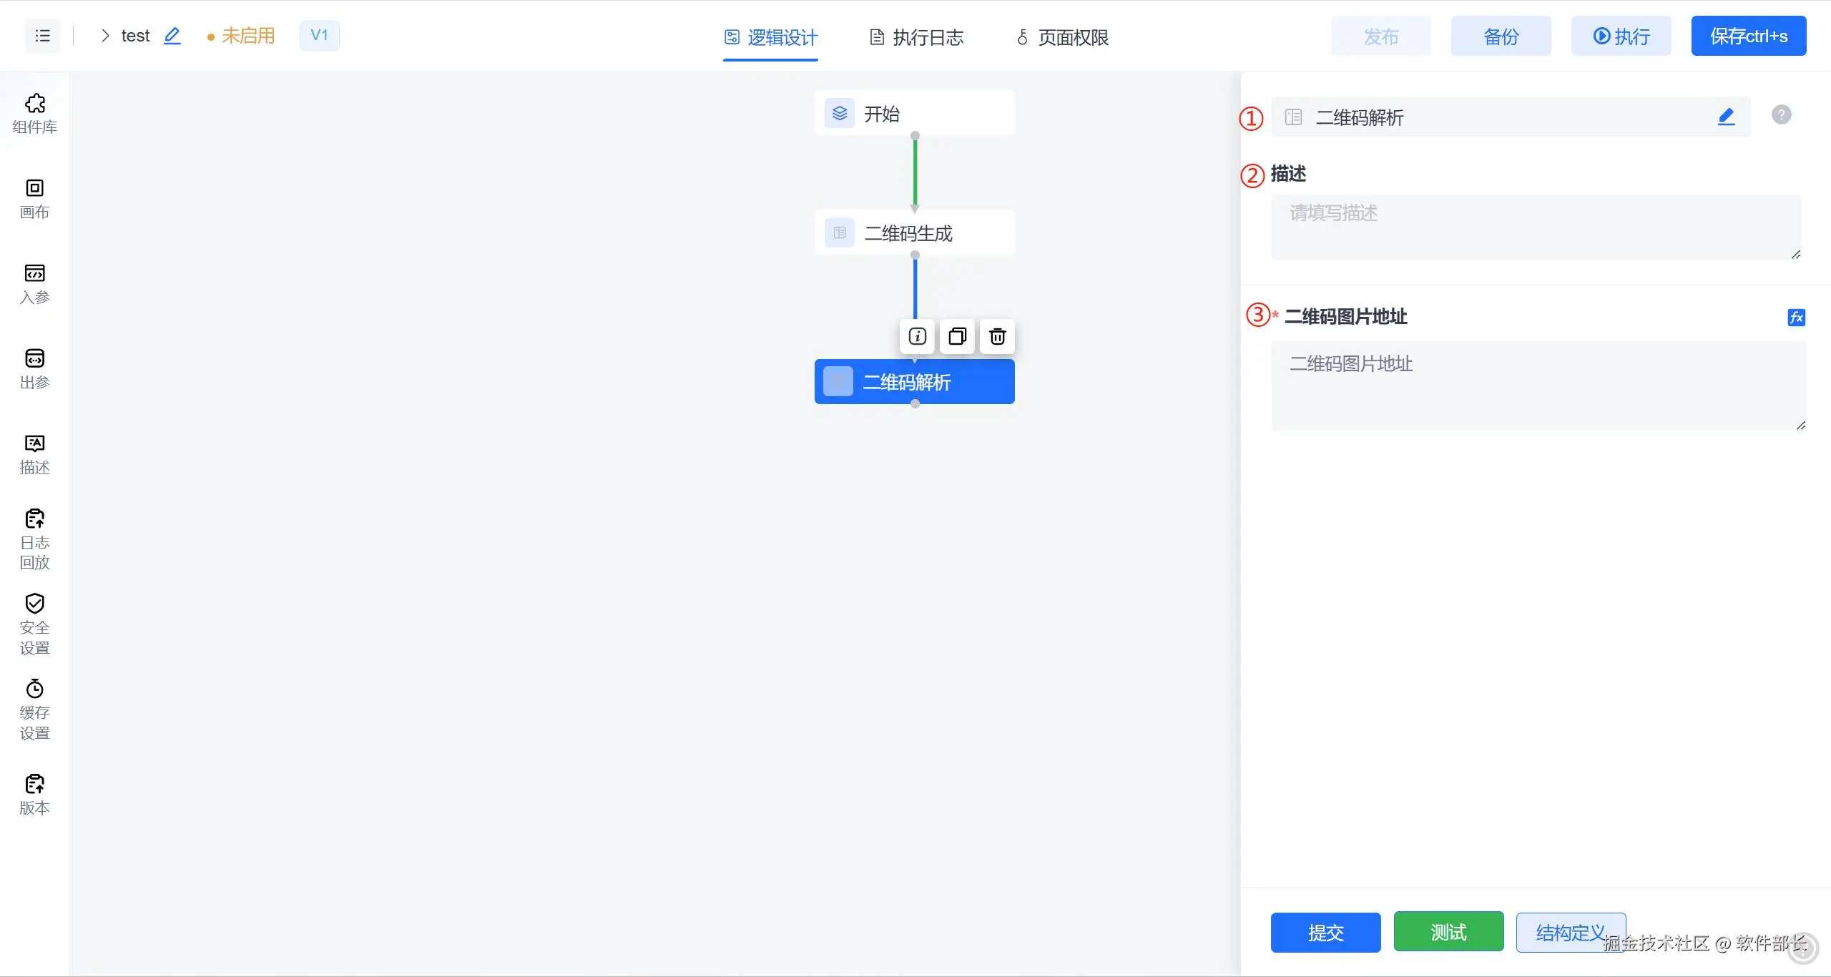
Task: Open the 组件库 component library panel
Action: [34, 113]
